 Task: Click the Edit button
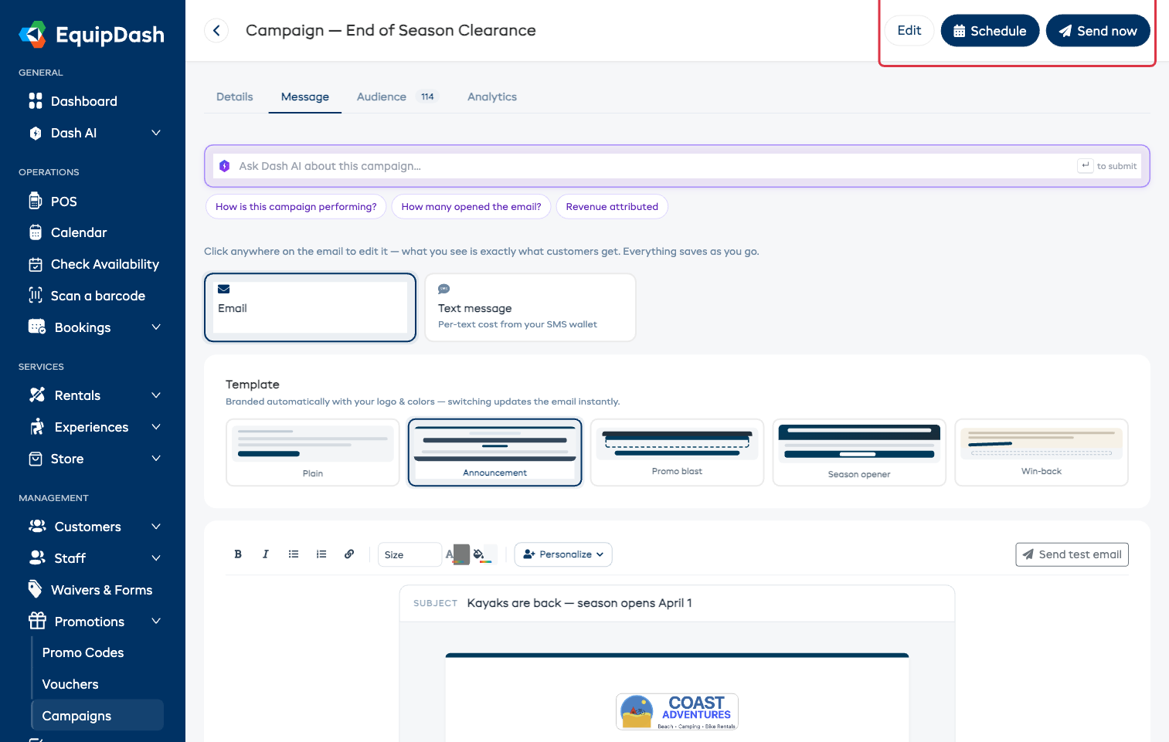point(909,31)
